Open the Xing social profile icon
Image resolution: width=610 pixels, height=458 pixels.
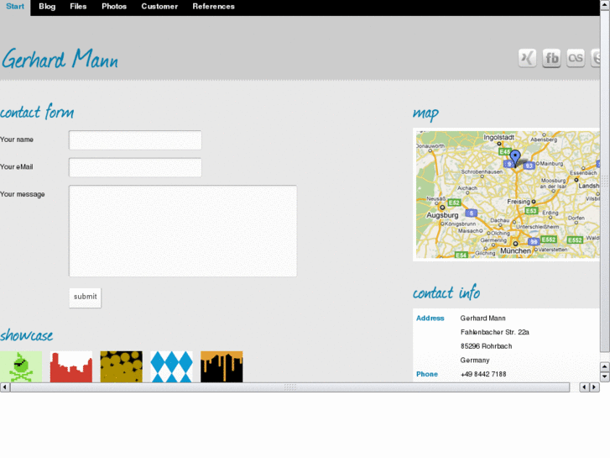[x=527, y=59]
